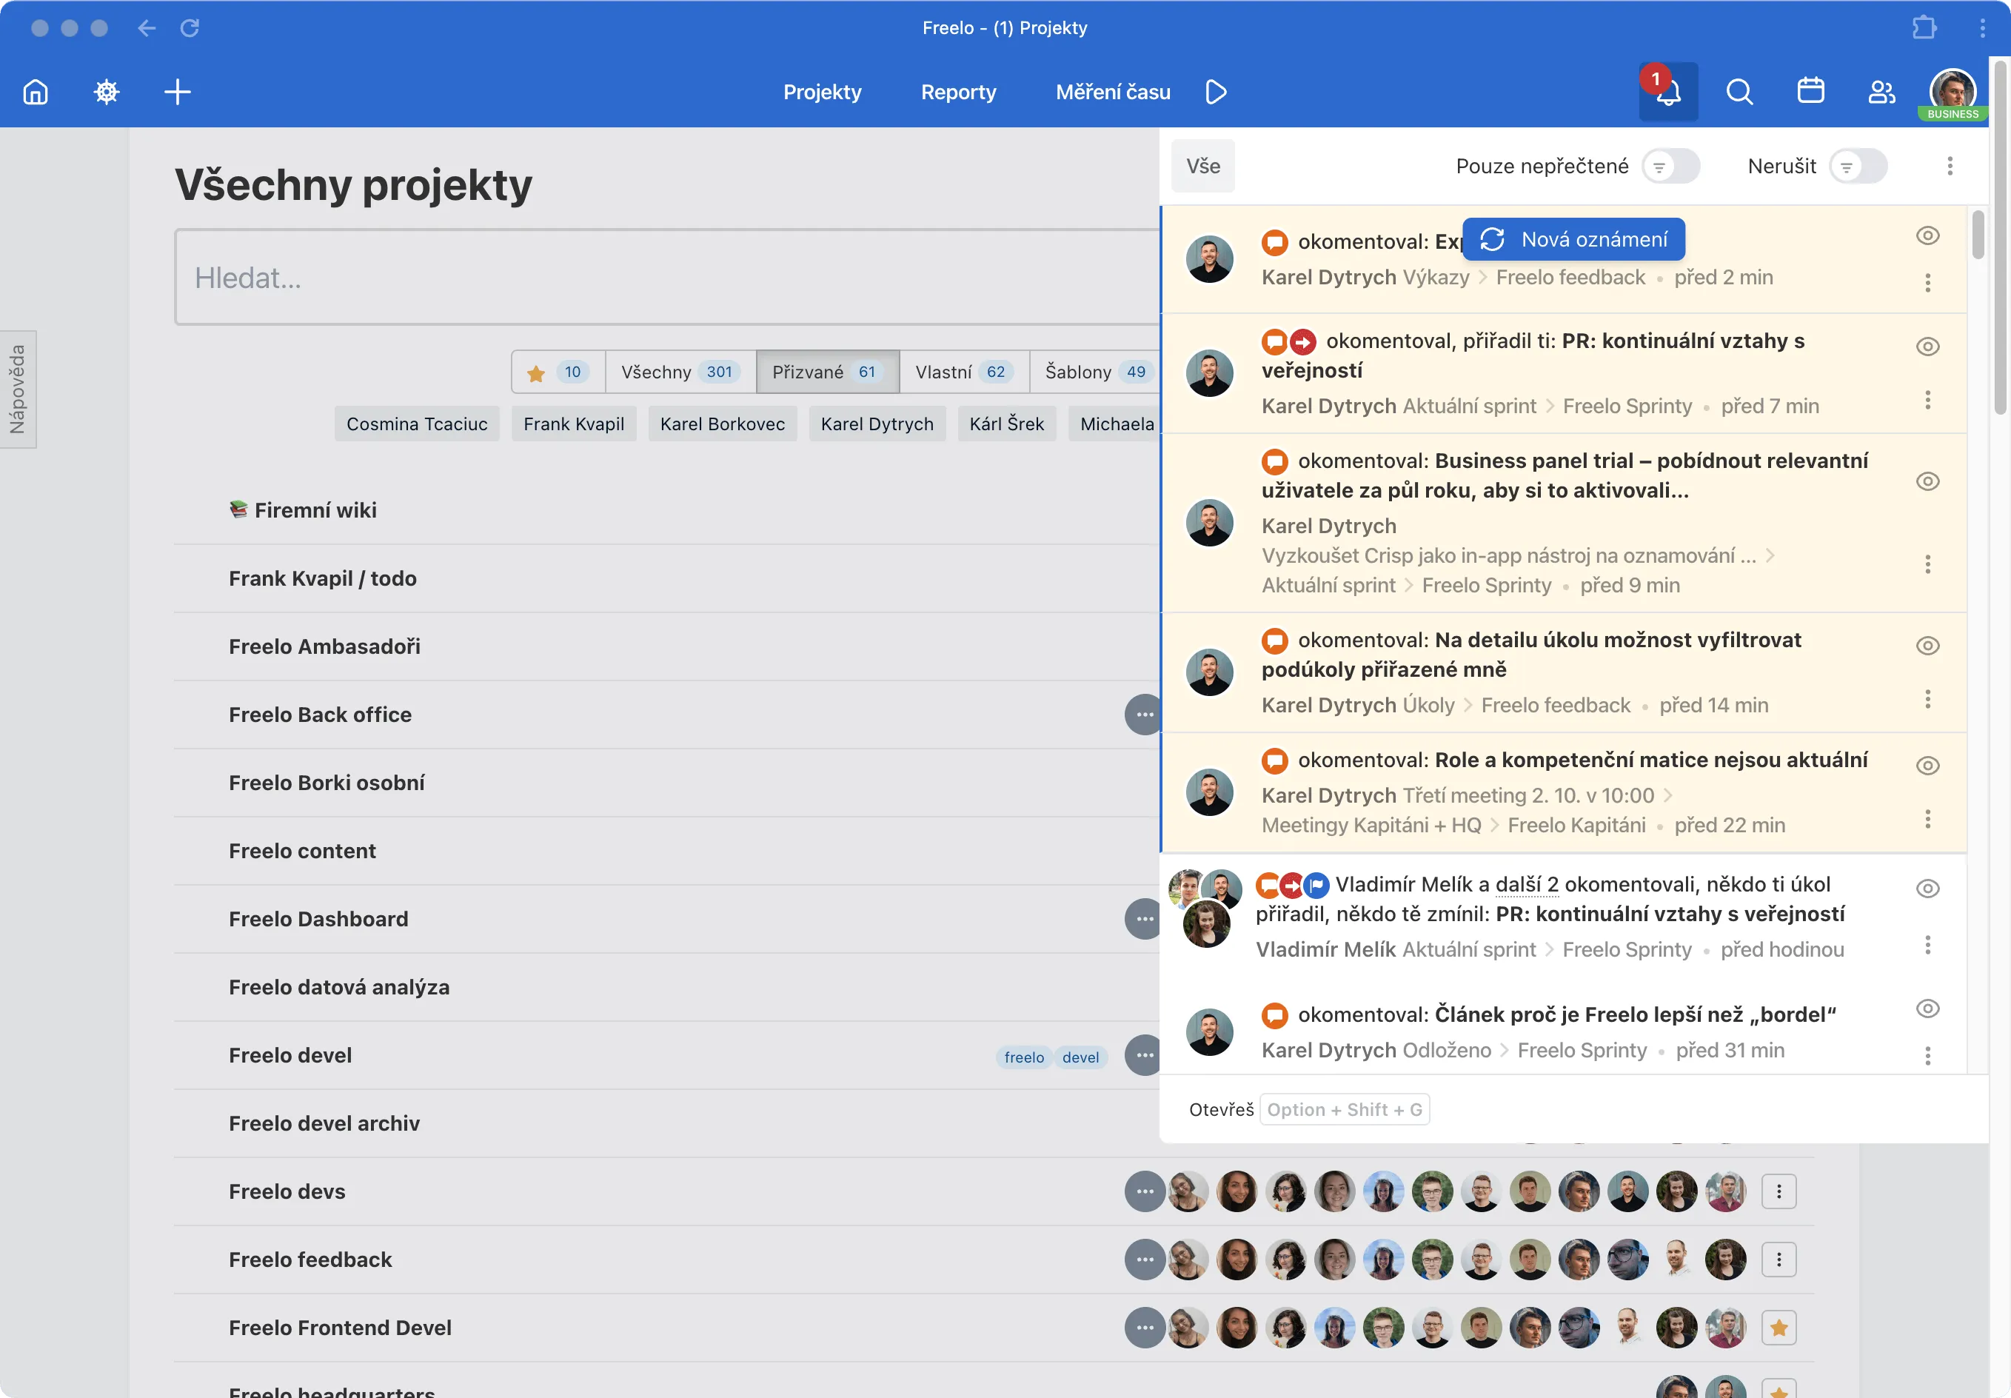Filter by Frank Kvapil chip
The image size is (2011, 1398).
click(x=574, y=424)
